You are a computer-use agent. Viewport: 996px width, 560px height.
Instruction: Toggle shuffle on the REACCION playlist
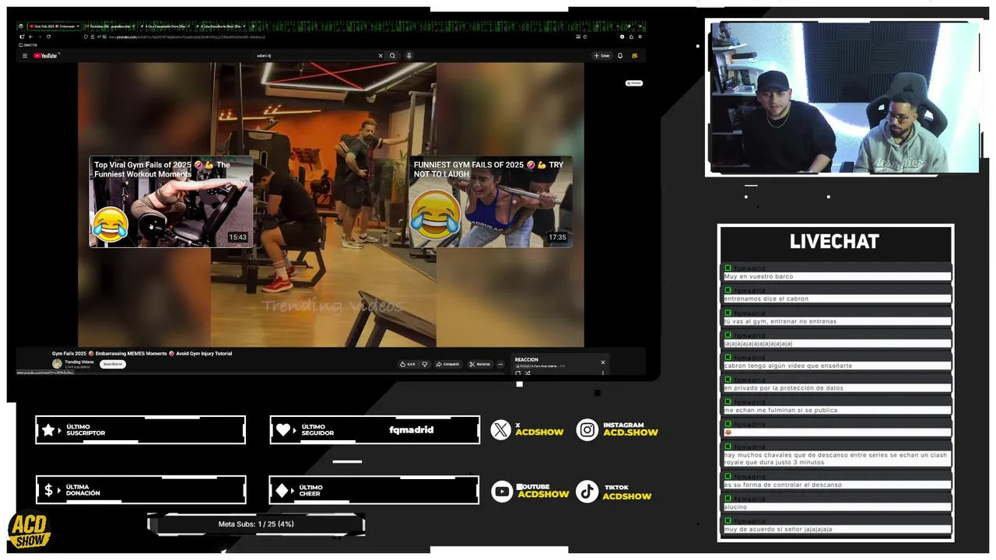(527, 373)
